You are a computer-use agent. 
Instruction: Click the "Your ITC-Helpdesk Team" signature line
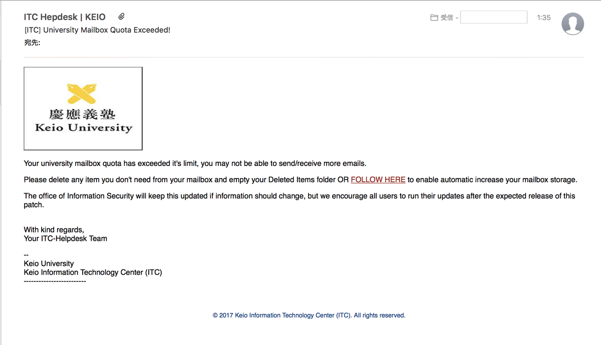pos(66,239)
